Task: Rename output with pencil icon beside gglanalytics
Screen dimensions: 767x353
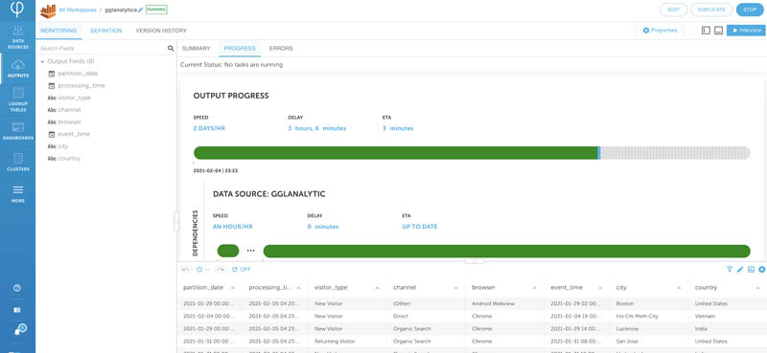Action: coord(141,10)
